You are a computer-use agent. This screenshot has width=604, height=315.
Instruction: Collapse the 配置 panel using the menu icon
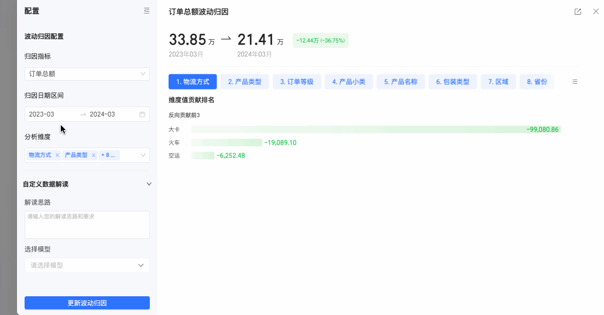(x=146, y=11)
